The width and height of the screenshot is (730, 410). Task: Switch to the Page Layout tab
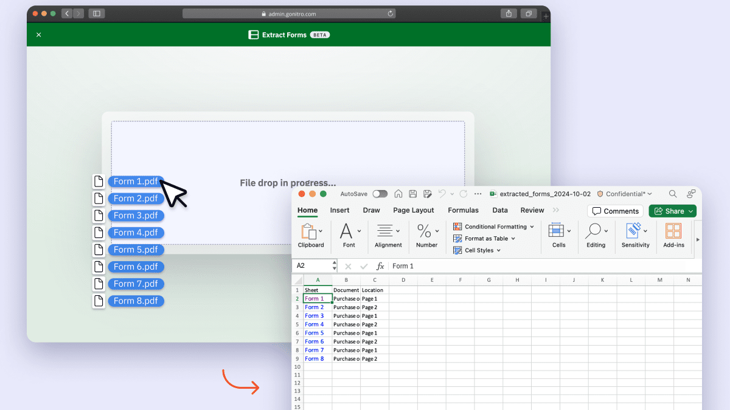[x=414, y=210]
